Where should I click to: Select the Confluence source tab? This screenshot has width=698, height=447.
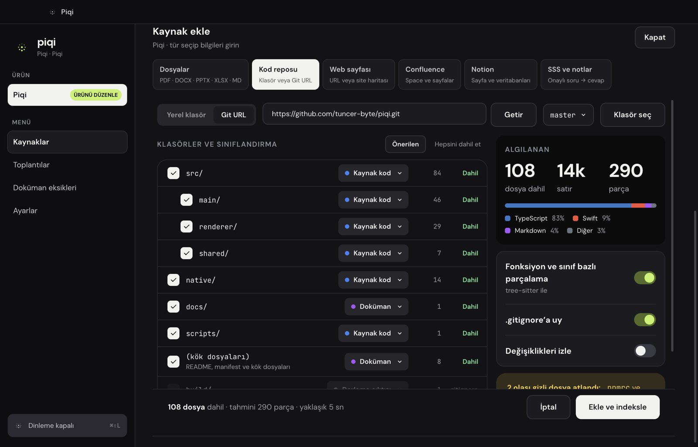pos(429,75)
